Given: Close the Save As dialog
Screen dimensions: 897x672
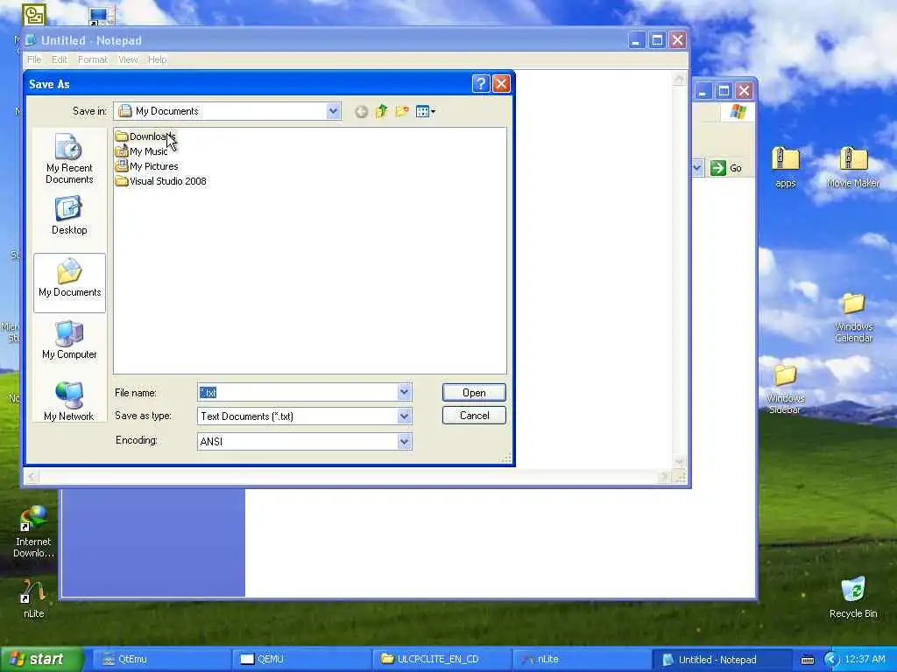Looking at the screenshot, I should [501, 84].
